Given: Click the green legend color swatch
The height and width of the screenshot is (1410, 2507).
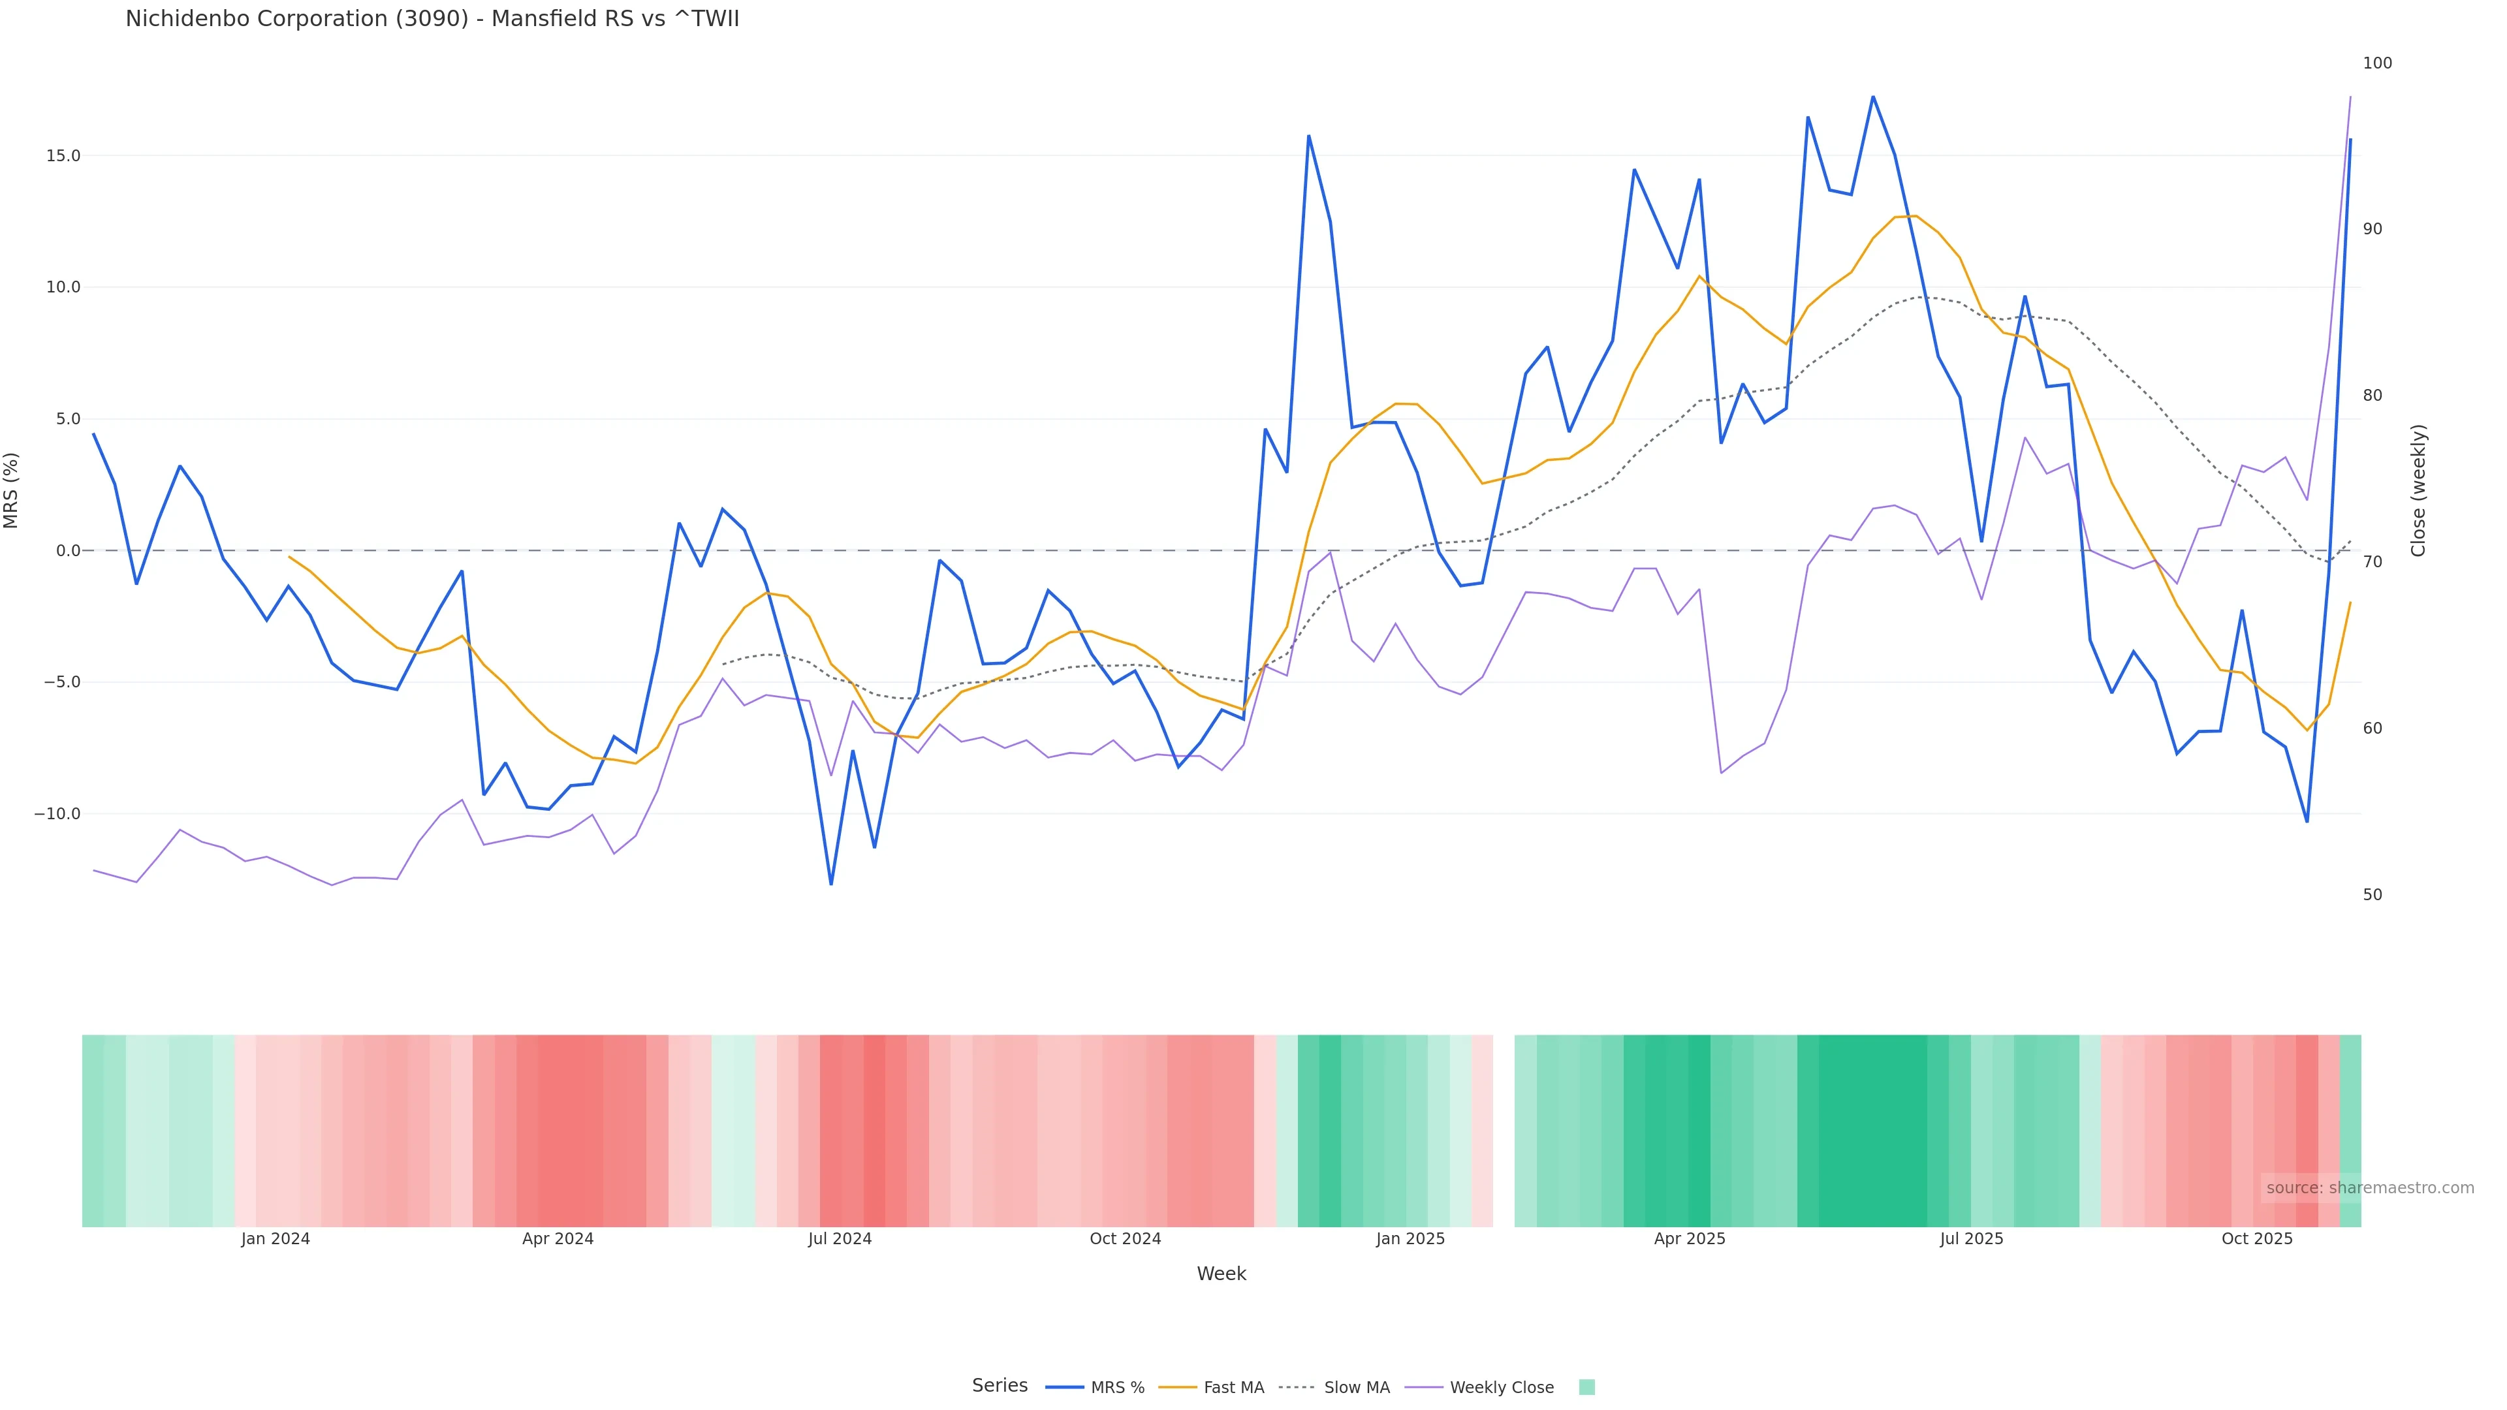Looking at the screenshot, I should pos(1586,1388).
